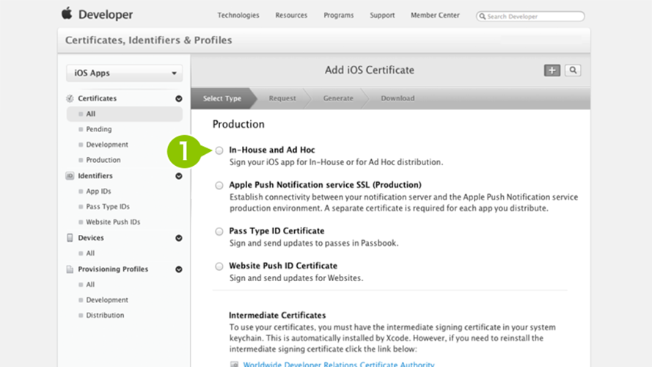Viewport: 652px width, 367px height.
Task: Click the Identifiers sidebar heading
Action: (x=95, y=175)
